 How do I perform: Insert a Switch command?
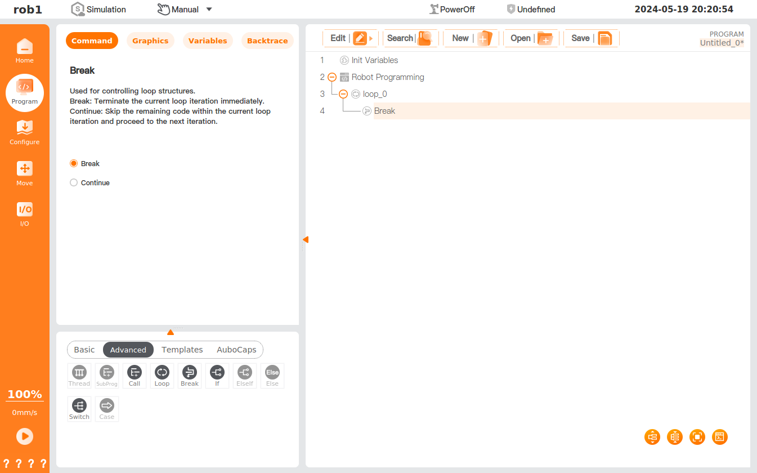pyautogui.click(x=79, y=409)
